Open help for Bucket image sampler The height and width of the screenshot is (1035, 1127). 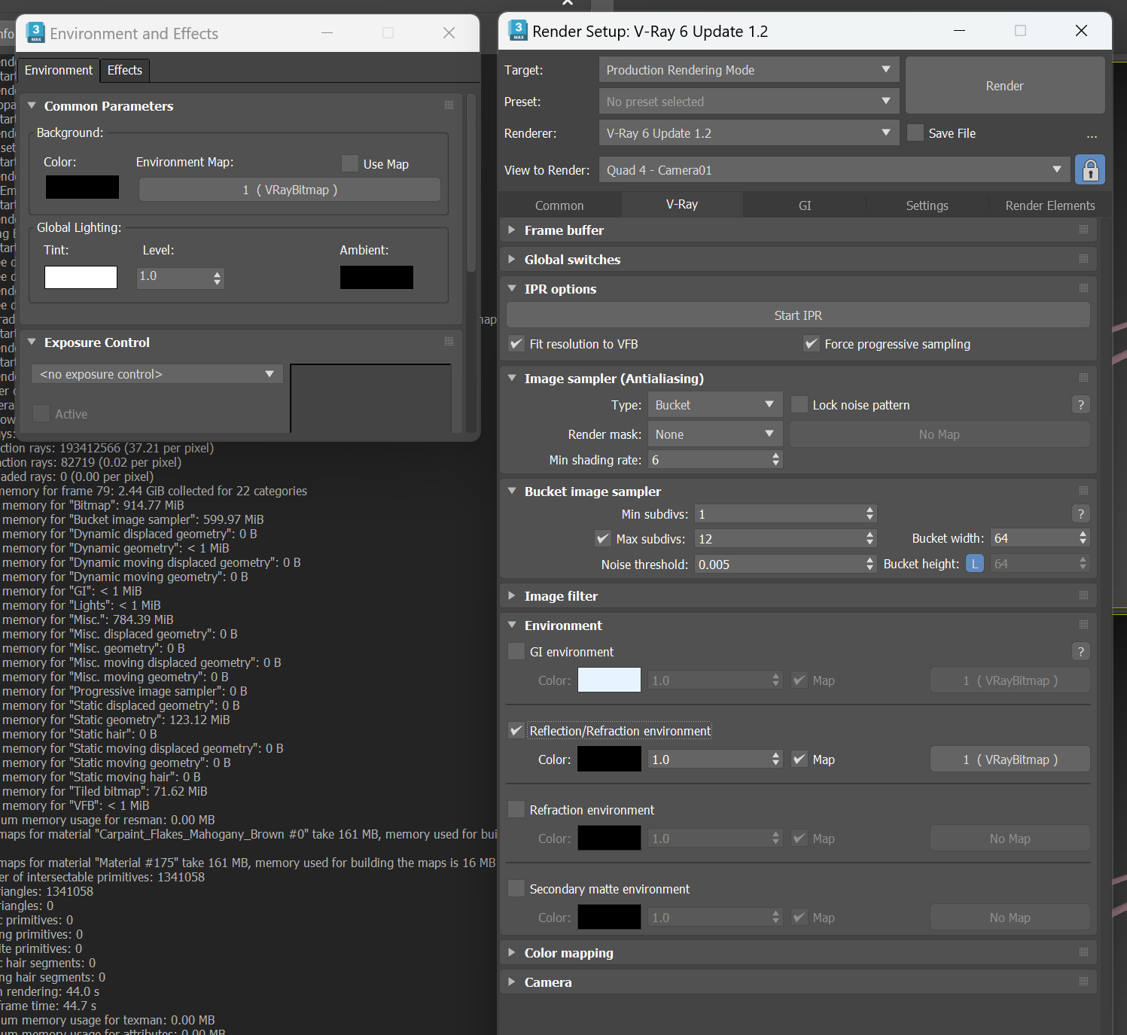(x=1081, y=514)
